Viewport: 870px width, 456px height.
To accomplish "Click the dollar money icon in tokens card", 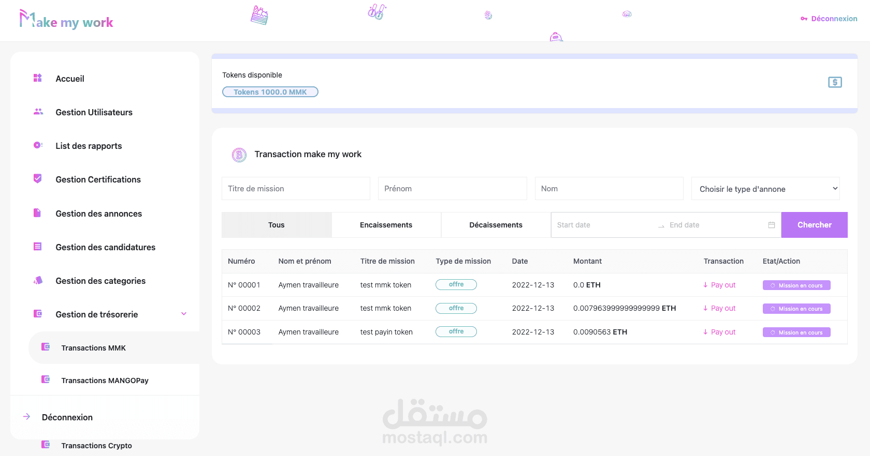I will 835,82.
